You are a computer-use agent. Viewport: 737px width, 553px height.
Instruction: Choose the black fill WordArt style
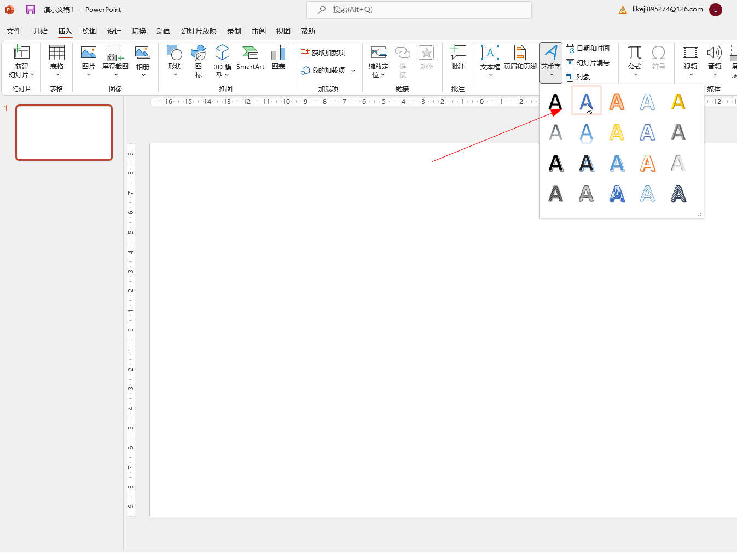tap(555, 101)
